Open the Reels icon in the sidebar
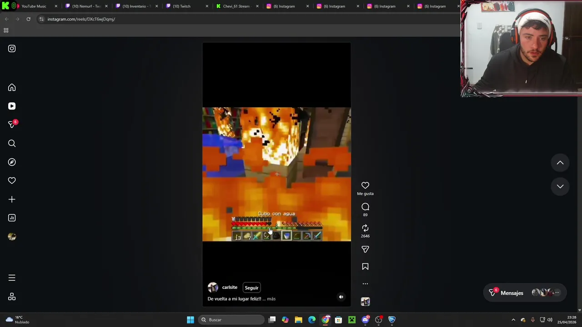The image size is (582, 327). coord(12,106)
